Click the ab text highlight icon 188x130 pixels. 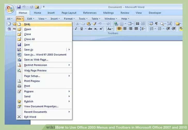point(181,29)
